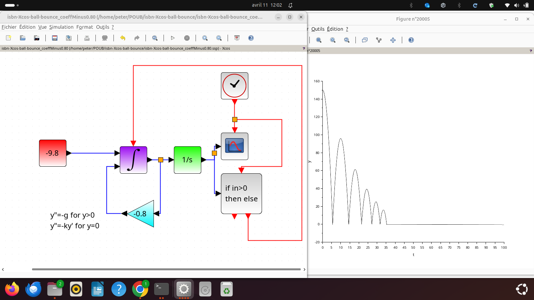Click the undo arrow in toolbar
This screenshot has height=300, width=534.
122,38
